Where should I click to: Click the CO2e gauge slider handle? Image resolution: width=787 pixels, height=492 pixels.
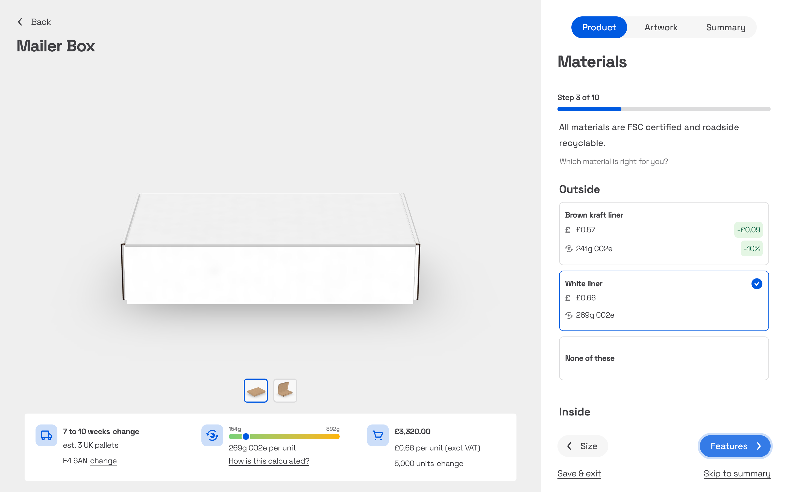point(246,436)
